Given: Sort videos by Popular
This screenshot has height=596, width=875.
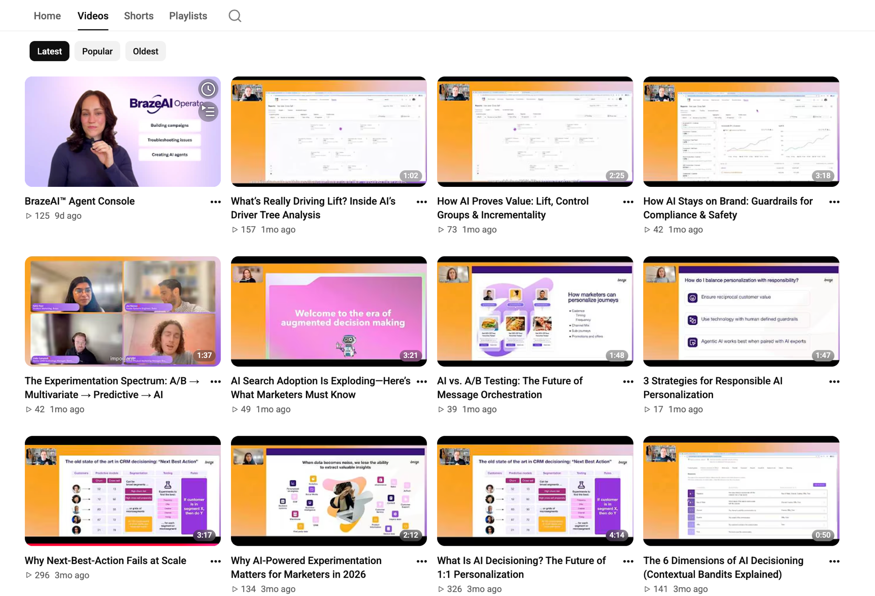Looking at the screenshot, I should tap(97, 51).
